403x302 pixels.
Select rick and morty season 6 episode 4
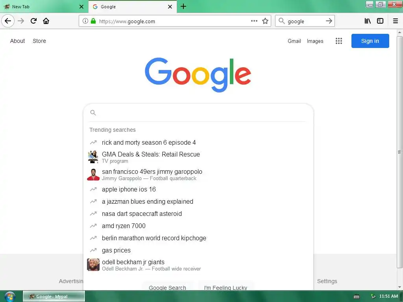[x=198, y=142]
